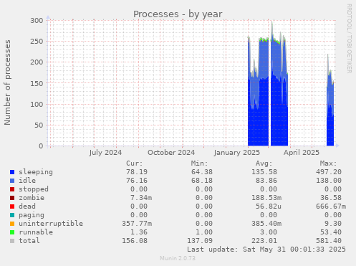Click the paging legend color swatch
Image resolution: width=356 pixels, height=266 pixels.
(12, 215)
